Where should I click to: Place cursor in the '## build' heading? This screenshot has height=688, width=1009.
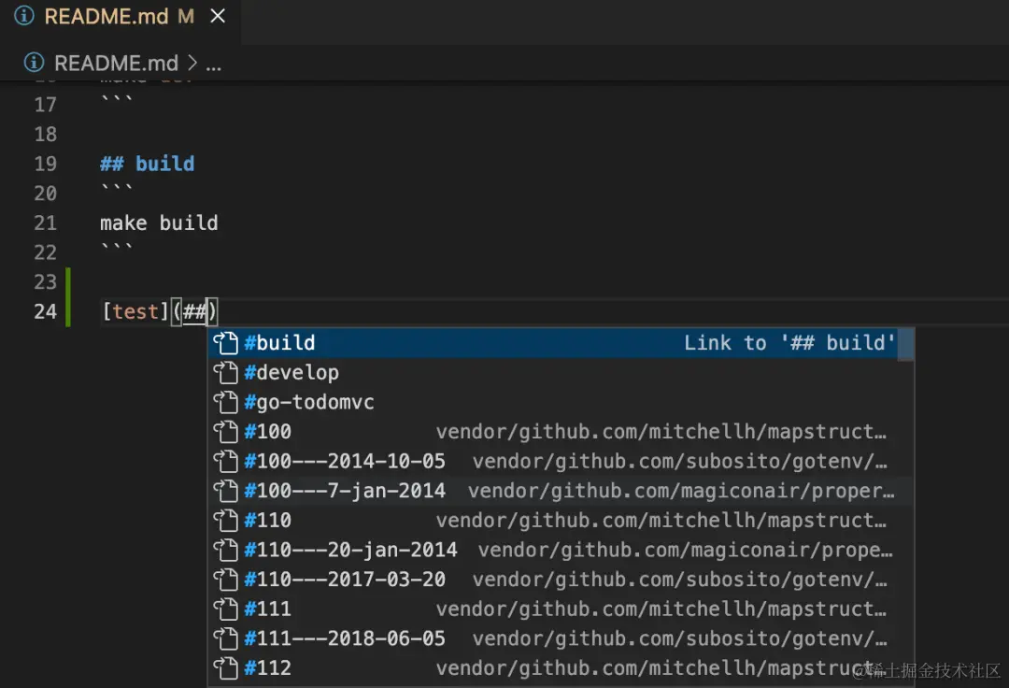pos(148,165)
